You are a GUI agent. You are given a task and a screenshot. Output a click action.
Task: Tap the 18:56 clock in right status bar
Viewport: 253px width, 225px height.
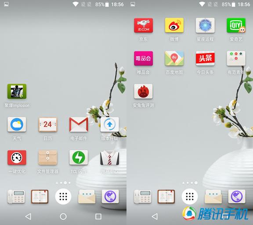[244, 4]
